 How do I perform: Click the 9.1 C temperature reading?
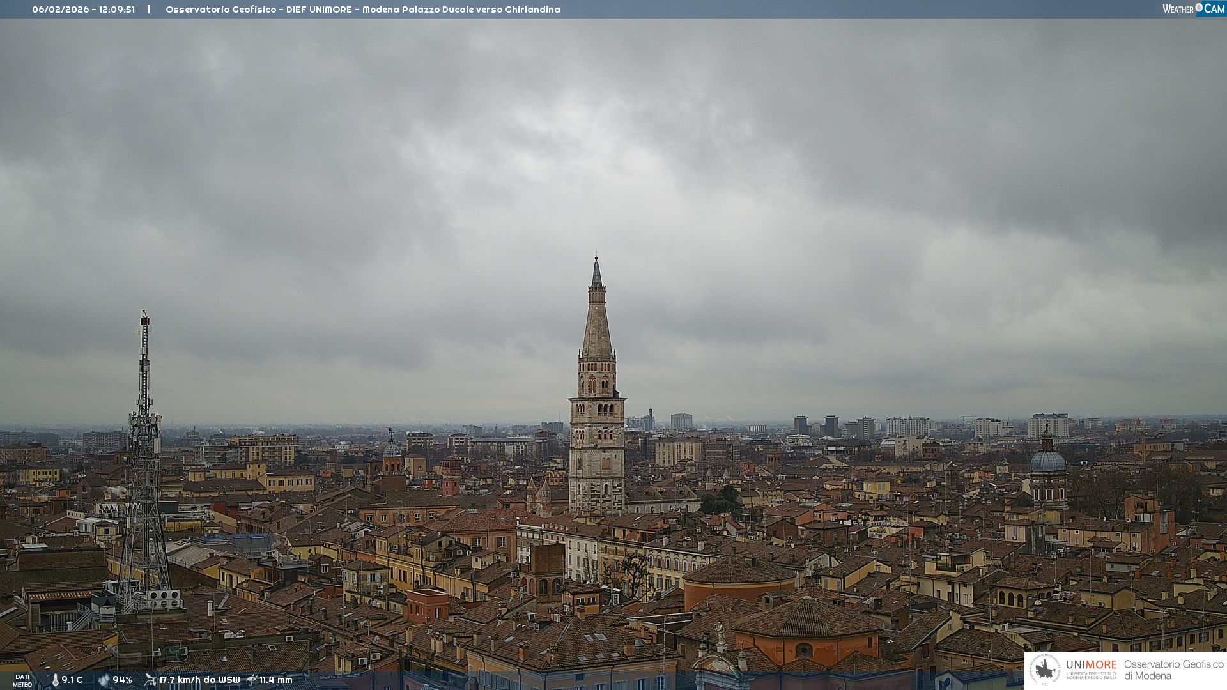(72, 680)
